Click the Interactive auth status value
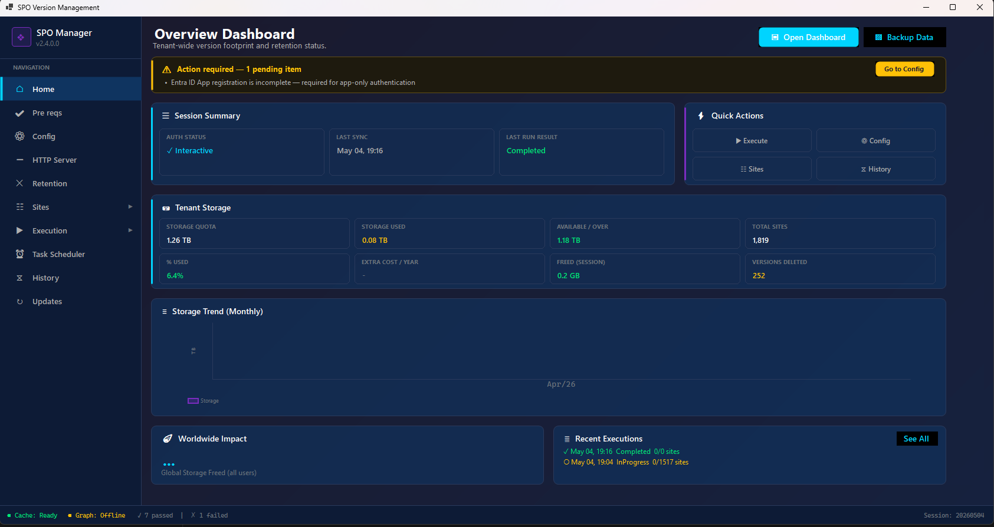 pyautogui.click(x=190, y=151)
